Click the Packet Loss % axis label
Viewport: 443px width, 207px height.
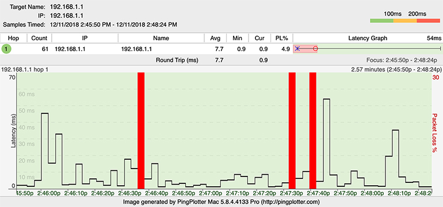435,133
